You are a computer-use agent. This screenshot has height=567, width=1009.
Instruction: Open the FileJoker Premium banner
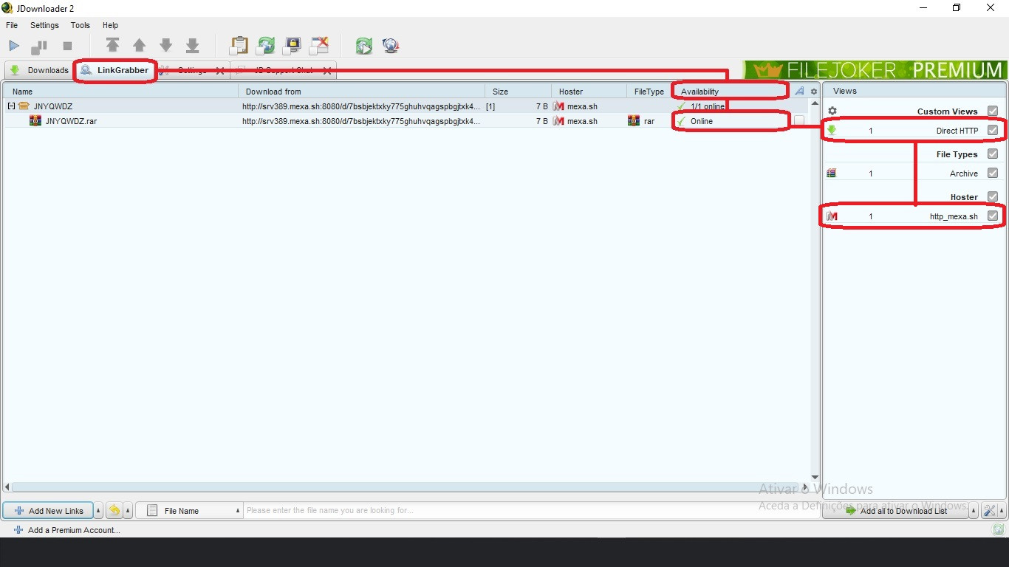click(x=875, y=70)
